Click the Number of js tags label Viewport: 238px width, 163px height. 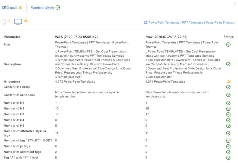point(17,146)
